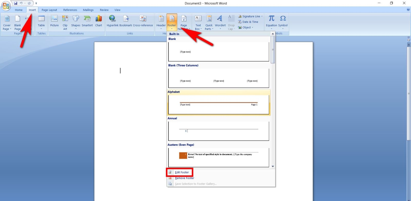
Task: Switch to the Home tab
Action: (x=18, y=10)
